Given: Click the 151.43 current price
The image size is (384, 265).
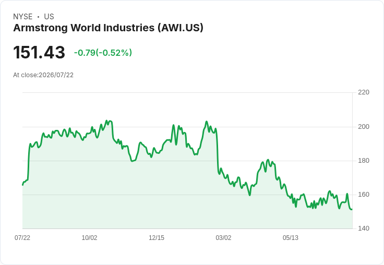Looking at the screenshot, I should tap(39, 52).
